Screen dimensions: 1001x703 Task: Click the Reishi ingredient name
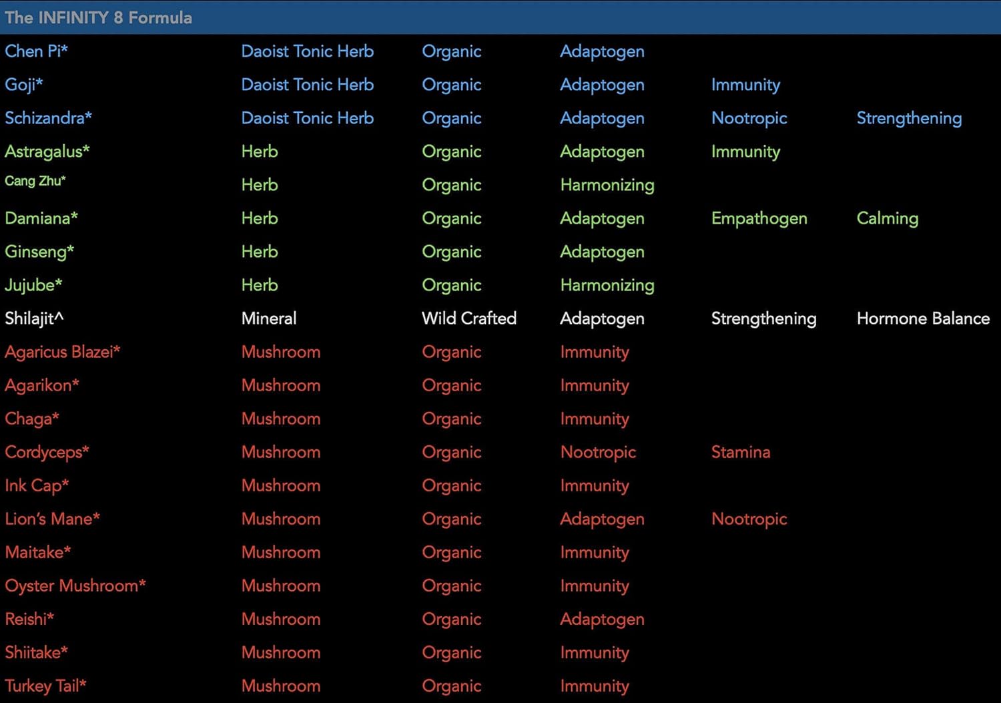(29, 619)
